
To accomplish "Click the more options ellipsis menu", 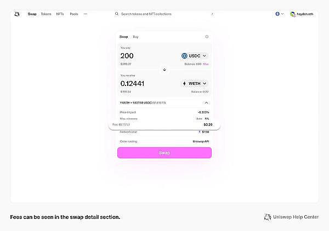I will pos(85,14).
